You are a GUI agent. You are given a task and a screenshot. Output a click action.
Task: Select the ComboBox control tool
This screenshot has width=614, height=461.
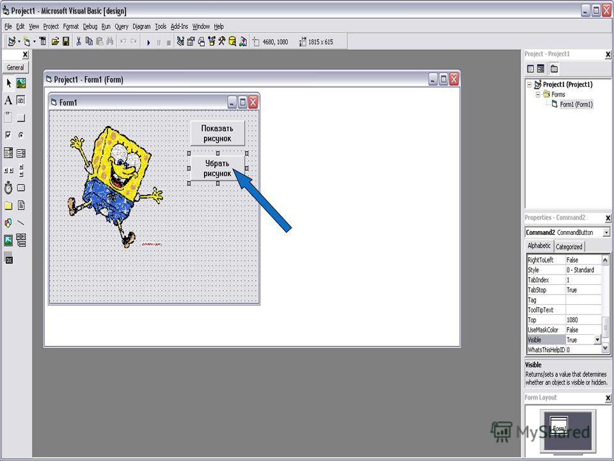[x=8, y=153]
